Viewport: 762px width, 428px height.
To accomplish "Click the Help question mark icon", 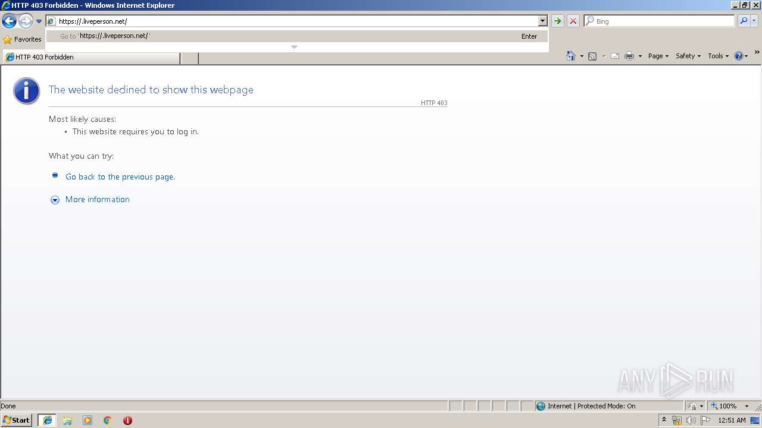I will tap(739, 56).
